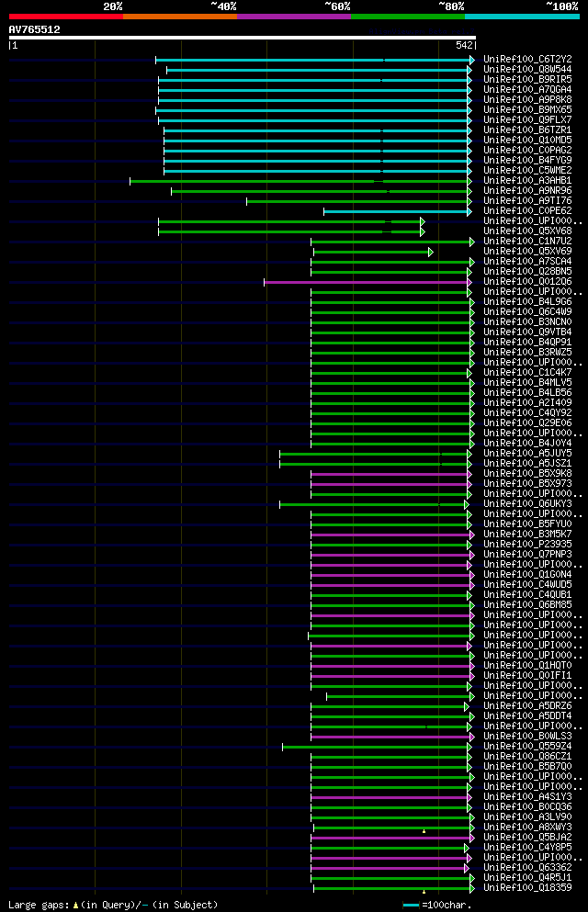The image size is (588, 912).
Task: Select the UniRef100_B9RIR5 entry
Action: click(x=527, y=79)
